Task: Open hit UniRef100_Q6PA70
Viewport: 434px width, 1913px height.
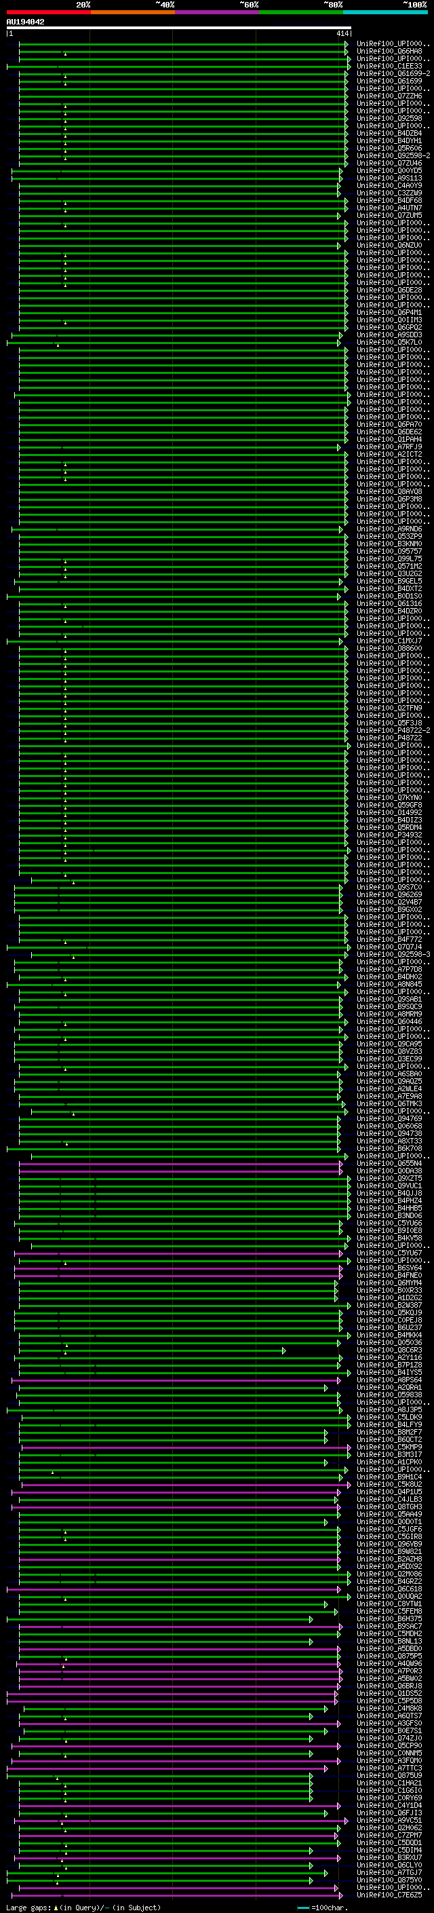Action: pos(389,424)
